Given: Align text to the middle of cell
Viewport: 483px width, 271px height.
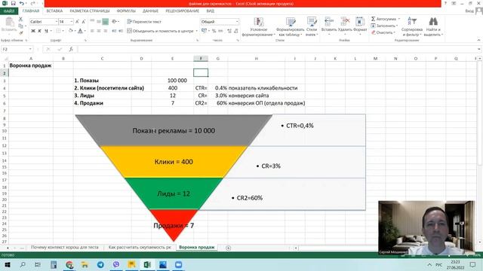Looking at the screenshot, I should click(99, 22).
